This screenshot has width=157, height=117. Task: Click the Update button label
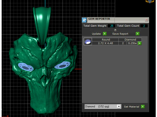pos(96,34)
